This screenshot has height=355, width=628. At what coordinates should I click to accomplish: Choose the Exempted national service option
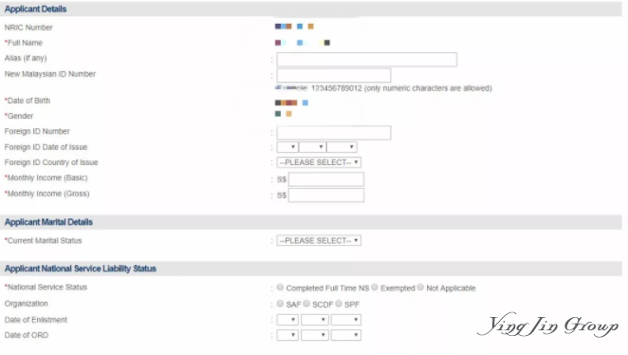(375, 288)
